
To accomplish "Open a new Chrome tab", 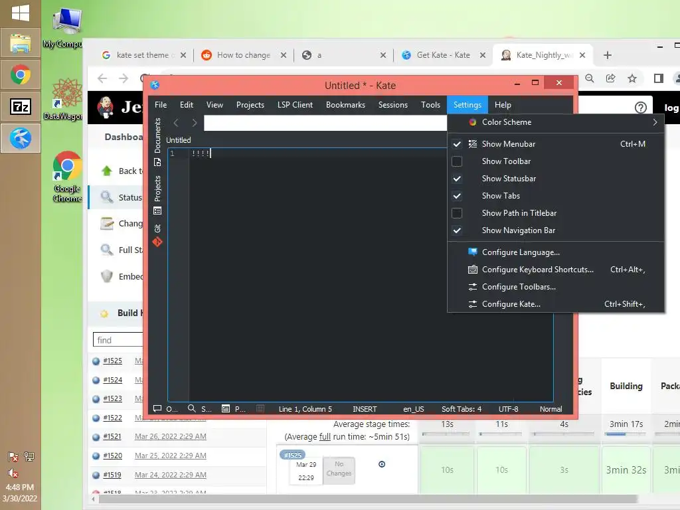I will 608,55.
